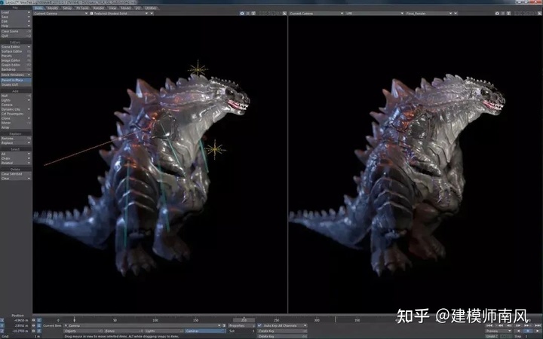Image resolution: width=543 pixels, height=339 pixels.
Task: Expand the Clone menu
Action: (x=16, y=118)
